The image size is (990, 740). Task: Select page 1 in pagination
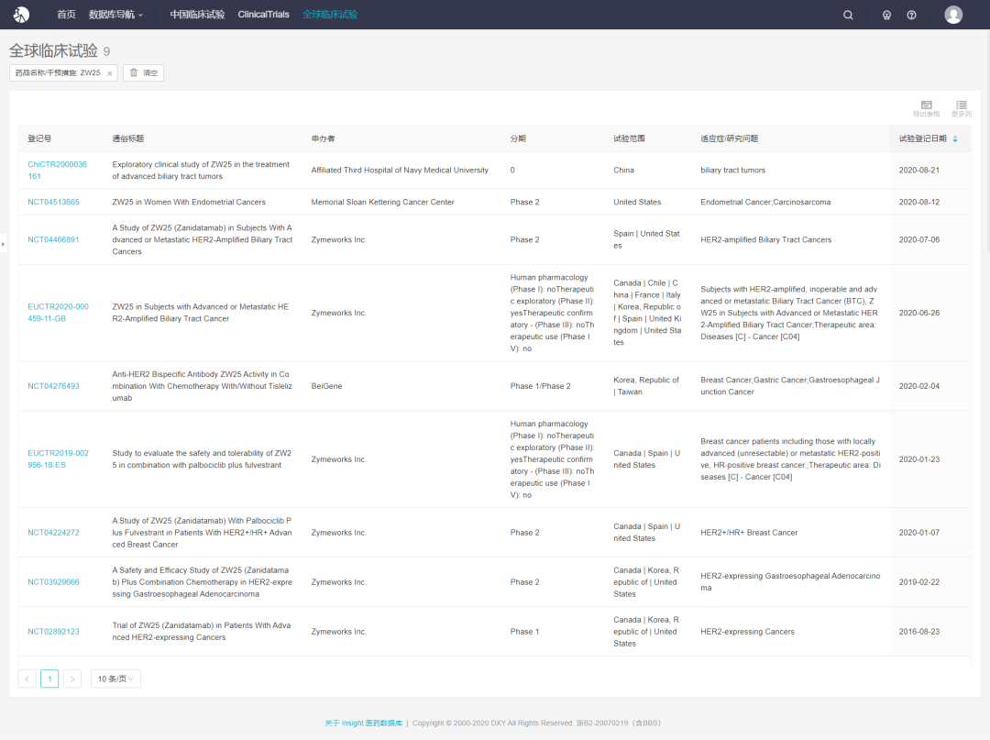point(49,679)
